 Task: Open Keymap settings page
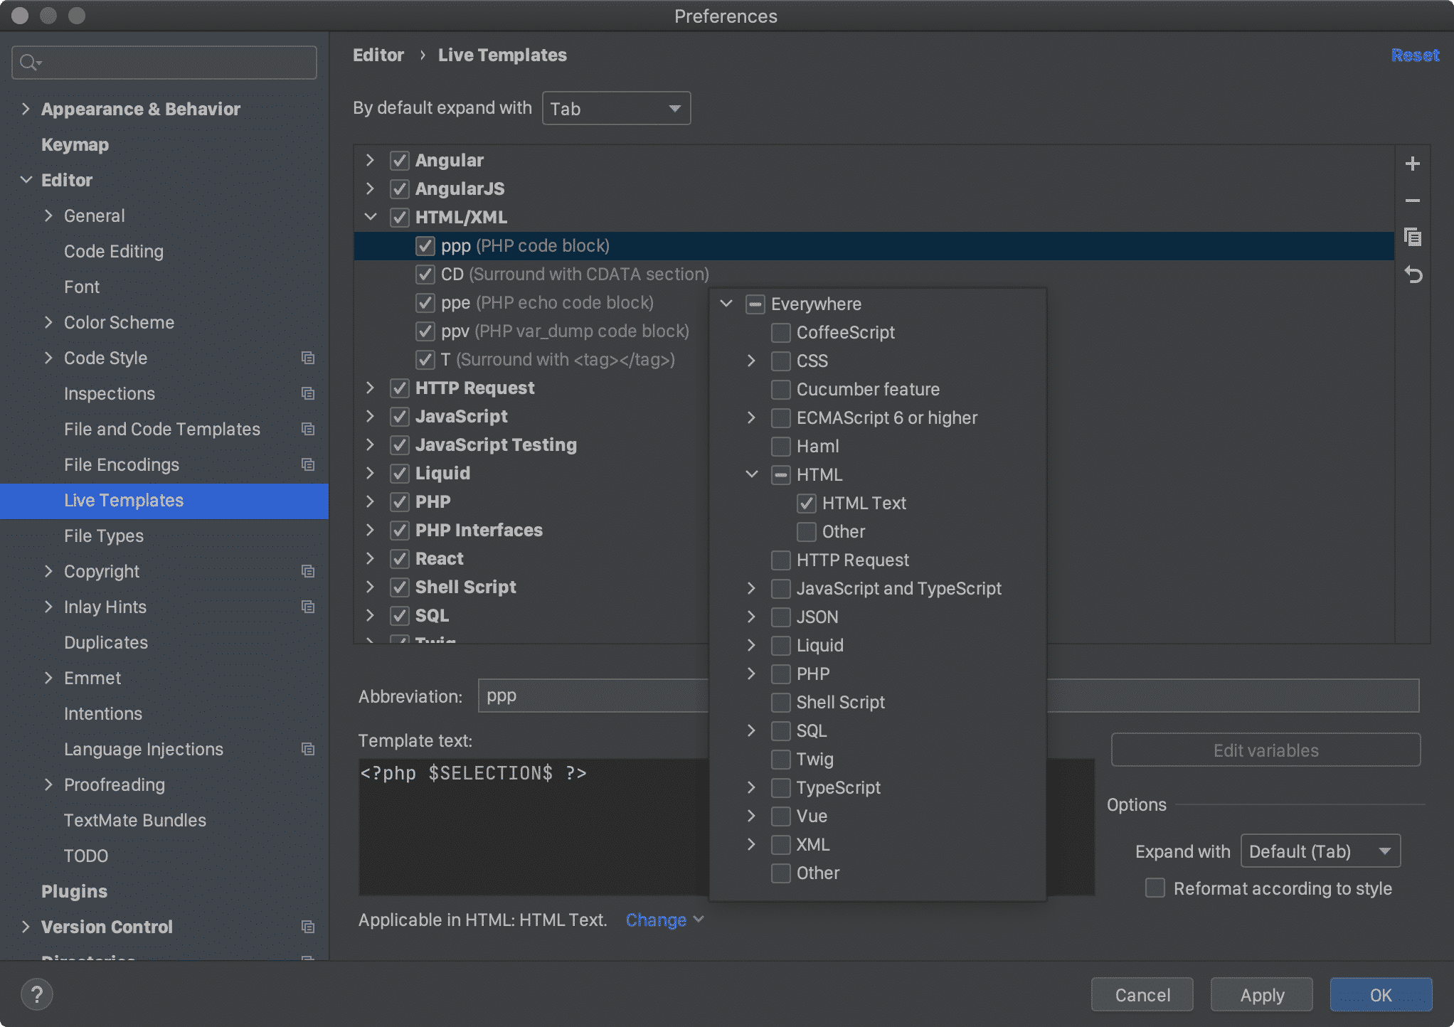coord(75,144)
